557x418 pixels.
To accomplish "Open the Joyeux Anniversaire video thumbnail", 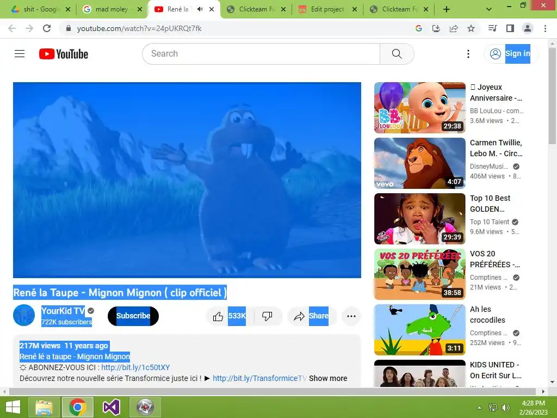I will pyautogui.click(x=420, y=108).
